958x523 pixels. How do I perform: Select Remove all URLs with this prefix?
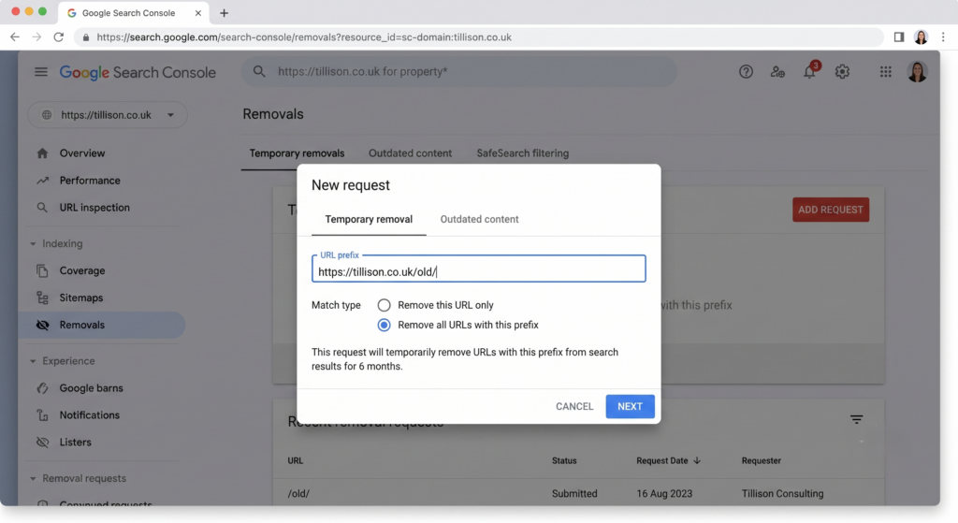(x=384, y=325)
